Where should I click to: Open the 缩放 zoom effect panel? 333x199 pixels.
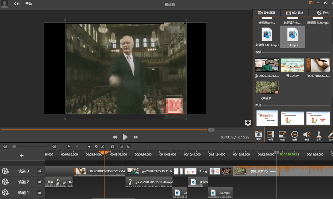click(282, 136)
